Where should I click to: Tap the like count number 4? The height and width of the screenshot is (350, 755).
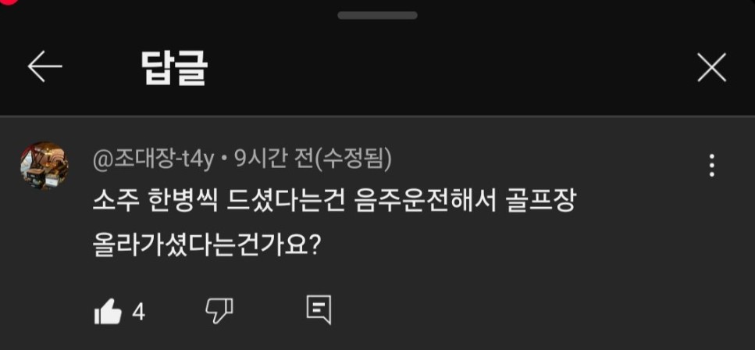(139, 312)
